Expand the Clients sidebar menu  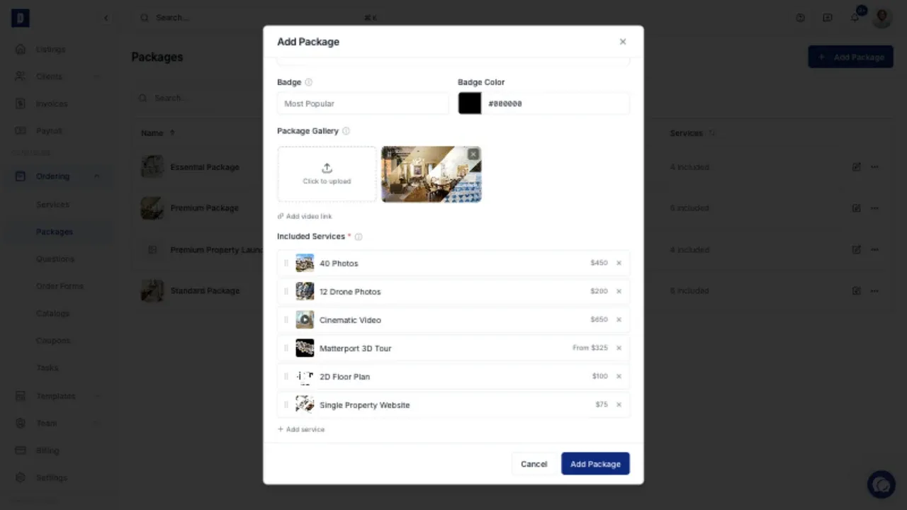[x=59, y=76]
